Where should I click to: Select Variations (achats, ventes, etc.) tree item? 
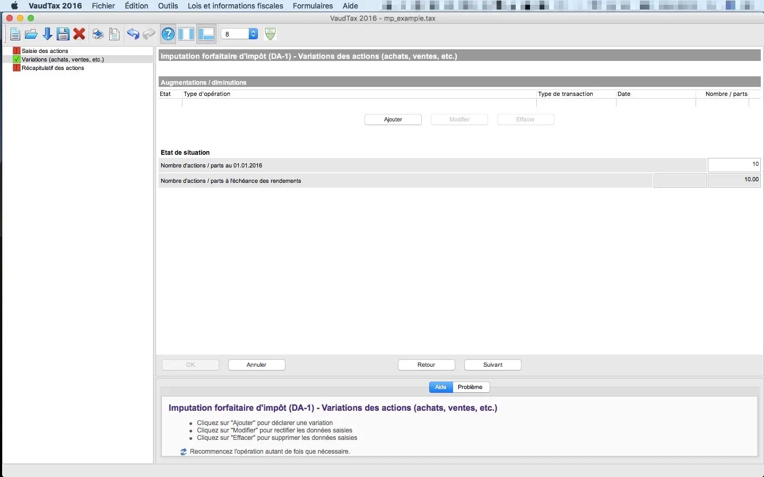[x=63, y=59]
